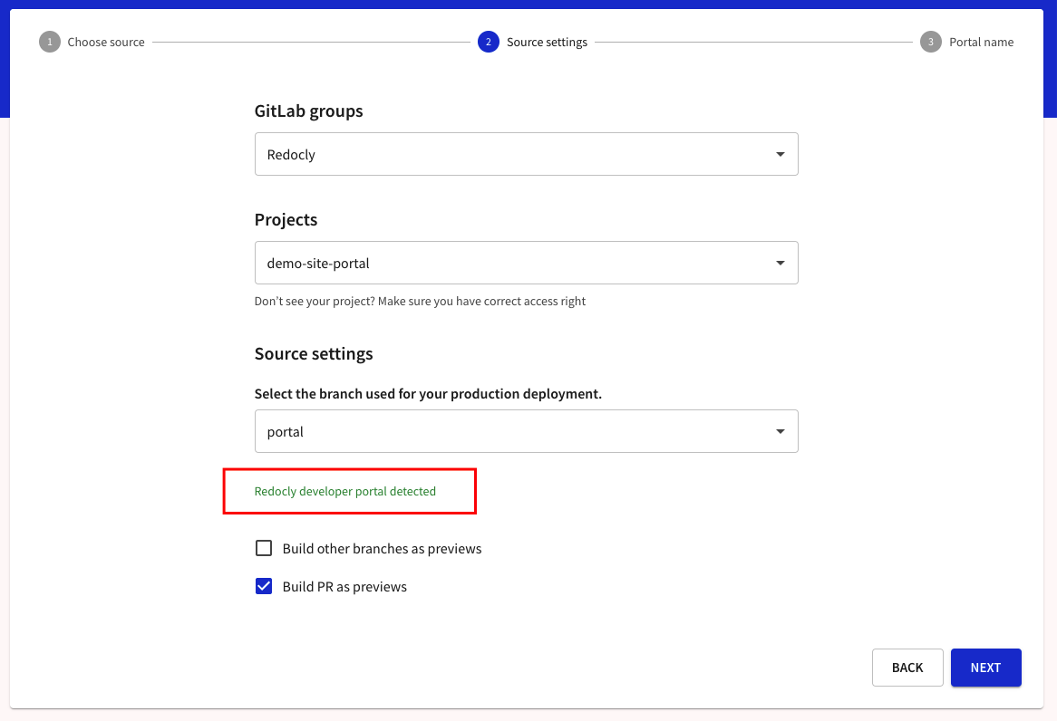Expand the branch dropdown arrow

780,431
